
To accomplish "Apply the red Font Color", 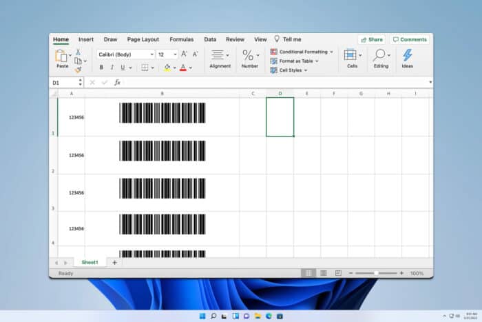I will click(x=183, y=68).
